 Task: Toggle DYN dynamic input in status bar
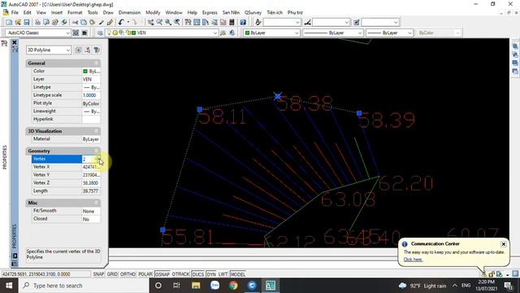click(x=211, y=274)
